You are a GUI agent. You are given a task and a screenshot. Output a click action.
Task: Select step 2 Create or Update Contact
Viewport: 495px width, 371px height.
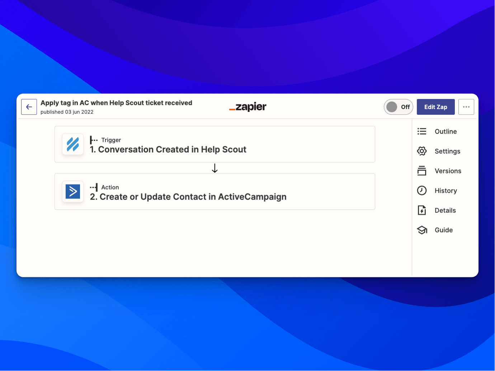(x=215, y=192)
